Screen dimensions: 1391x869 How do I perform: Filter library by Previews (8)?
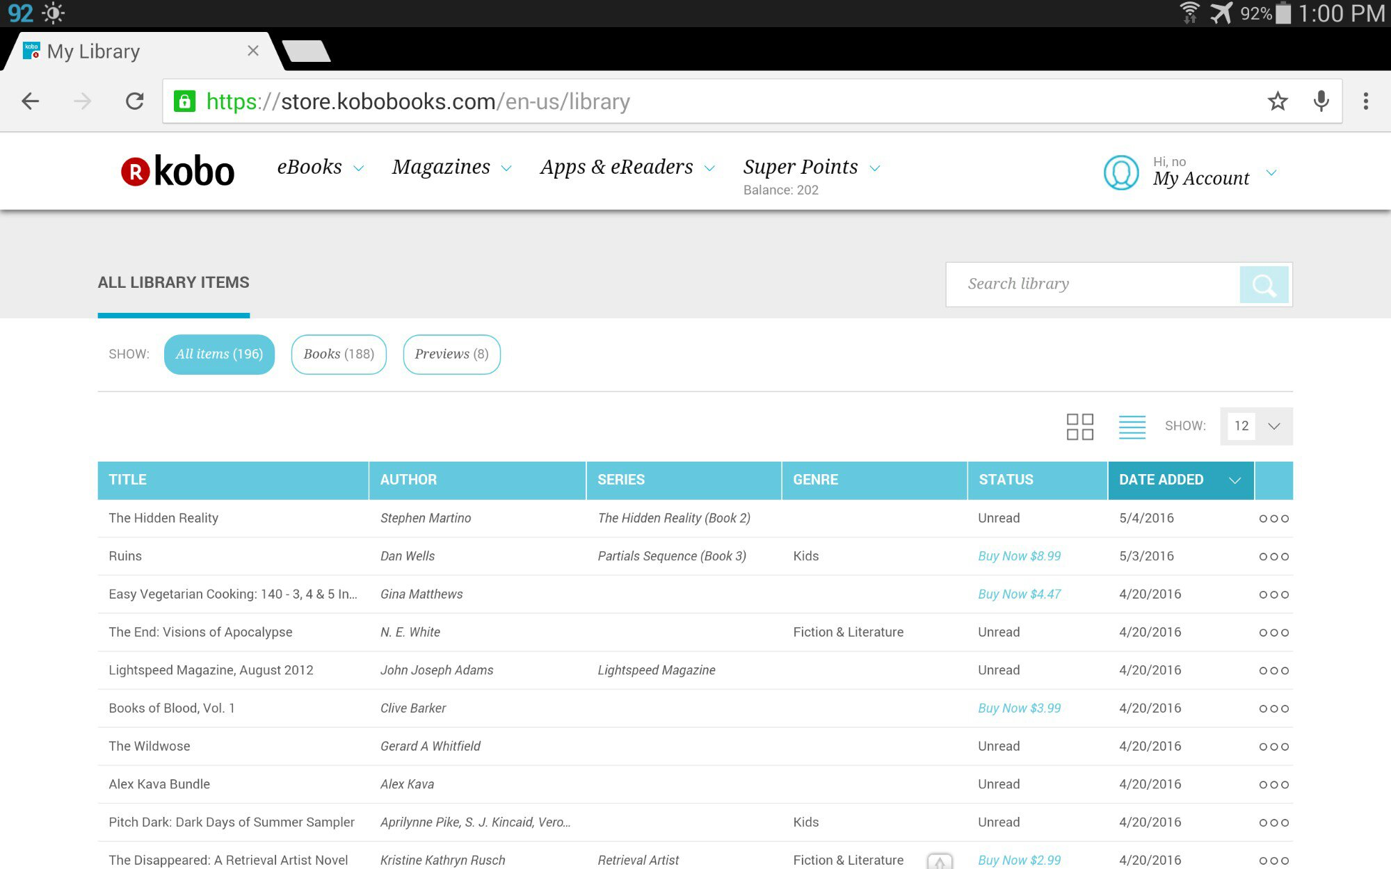pyautogui.click(x=451, y=355)
